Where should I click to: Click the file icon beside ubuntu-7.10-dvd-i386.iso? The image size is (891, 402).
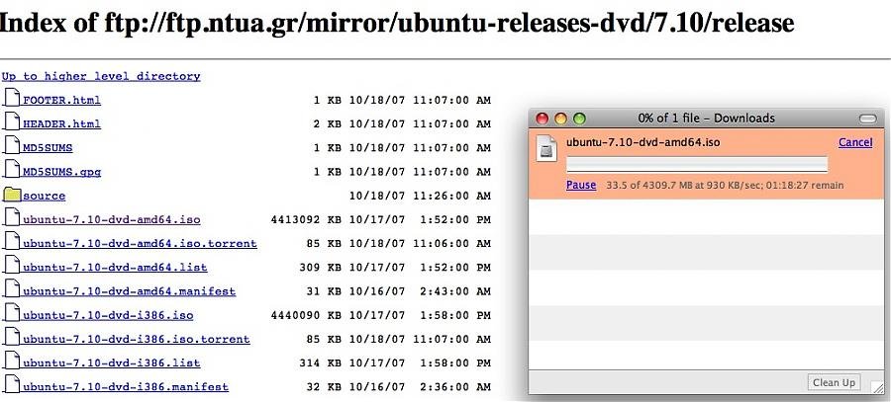pos(12,314)
